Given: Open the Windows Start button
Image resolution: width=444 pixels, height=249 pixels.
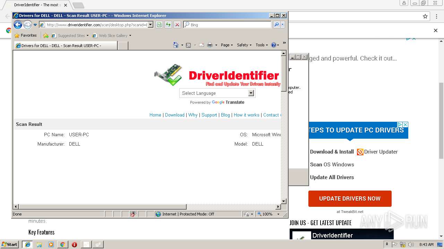Looking at the screenshot, I should pyautogui.click(x=9, y=244).
